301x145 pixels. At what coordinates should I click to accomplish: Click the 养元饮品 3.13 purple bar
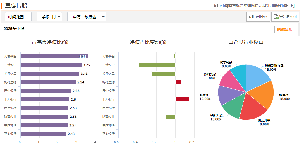pos(50,74)
